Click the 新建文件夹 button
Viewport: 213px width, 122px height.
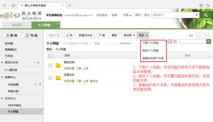point(86,35)
